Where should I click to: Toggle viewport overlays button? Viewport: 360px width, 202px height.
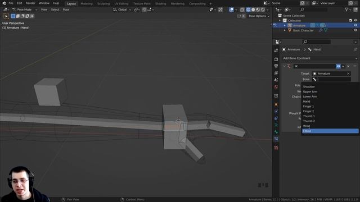(231, 10)
